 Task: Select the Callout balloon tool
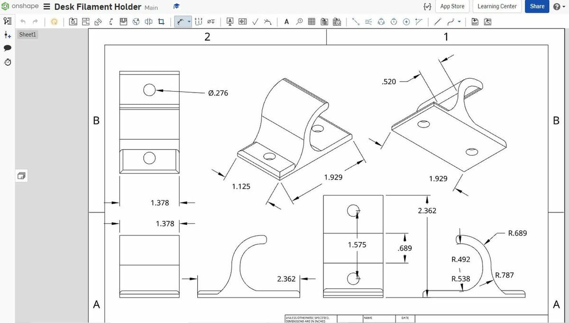coord(299,21)
